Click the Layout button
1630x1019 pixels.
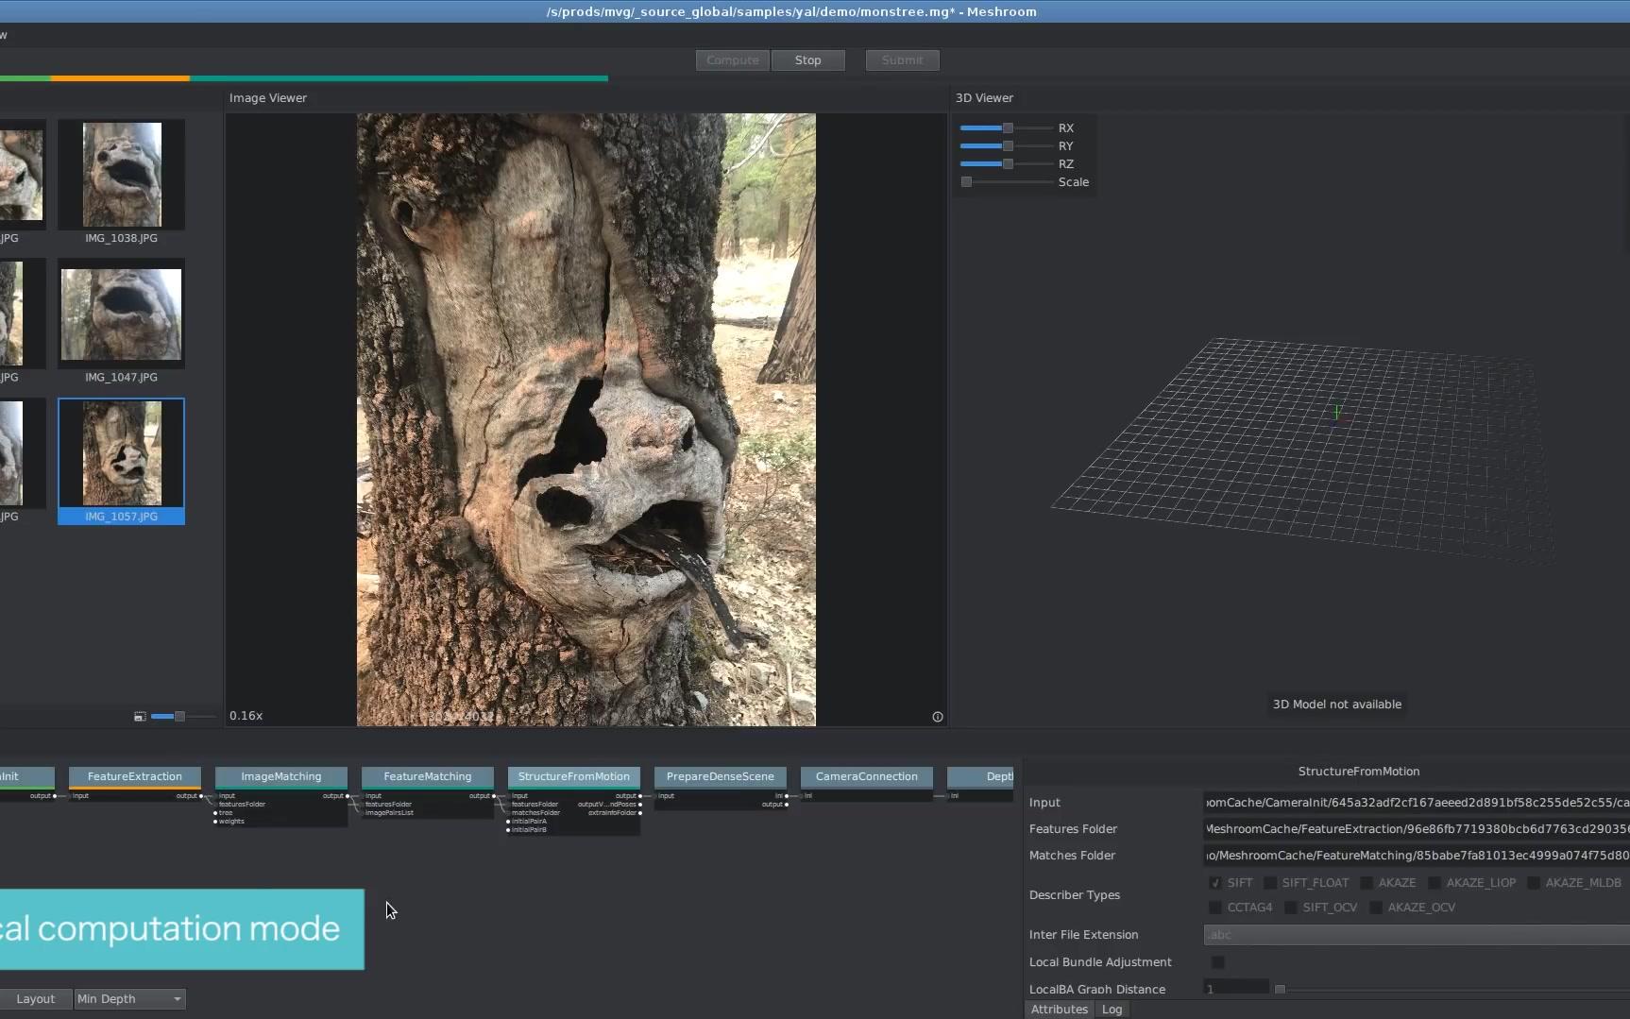36,999
